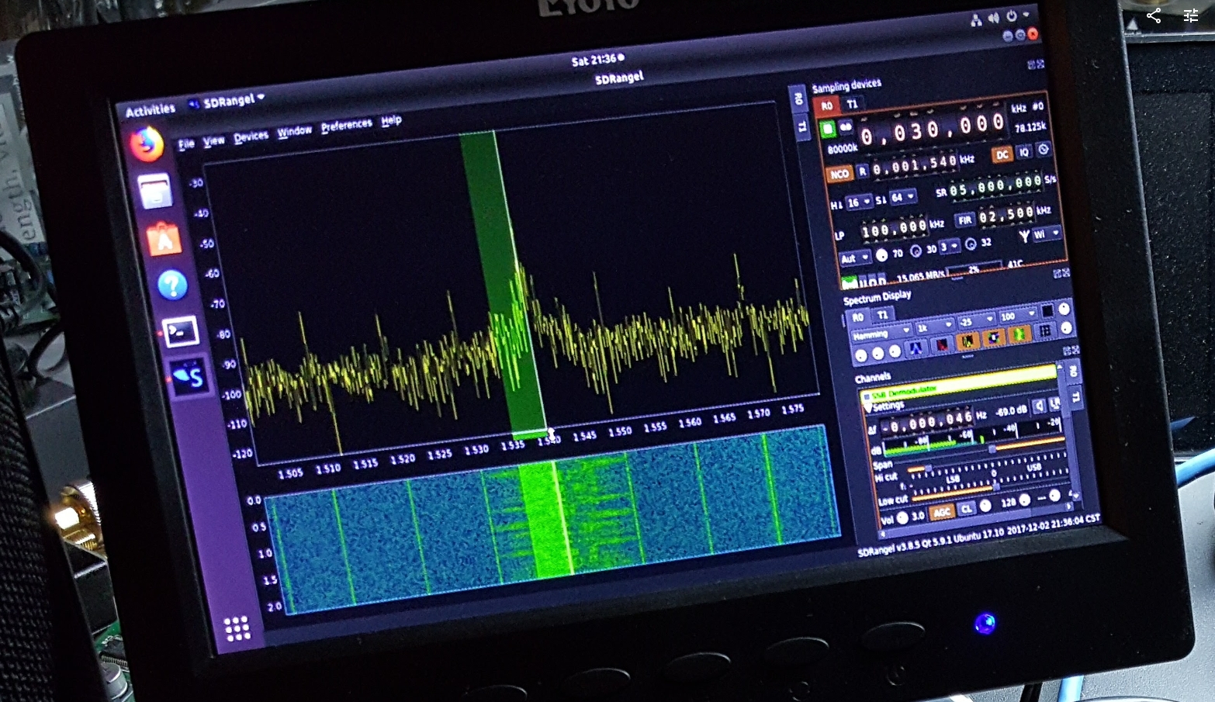Screen dimensions: 1215x702
Task: Toggle the IQ correction button
Action: pos(1024,152)
